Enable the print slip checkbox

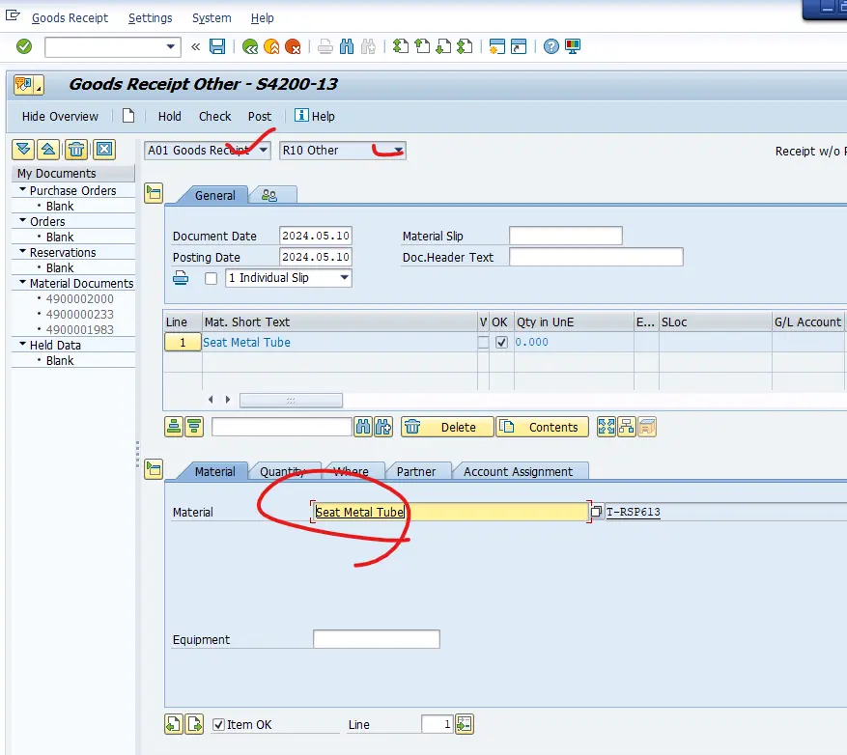(211, 278)
